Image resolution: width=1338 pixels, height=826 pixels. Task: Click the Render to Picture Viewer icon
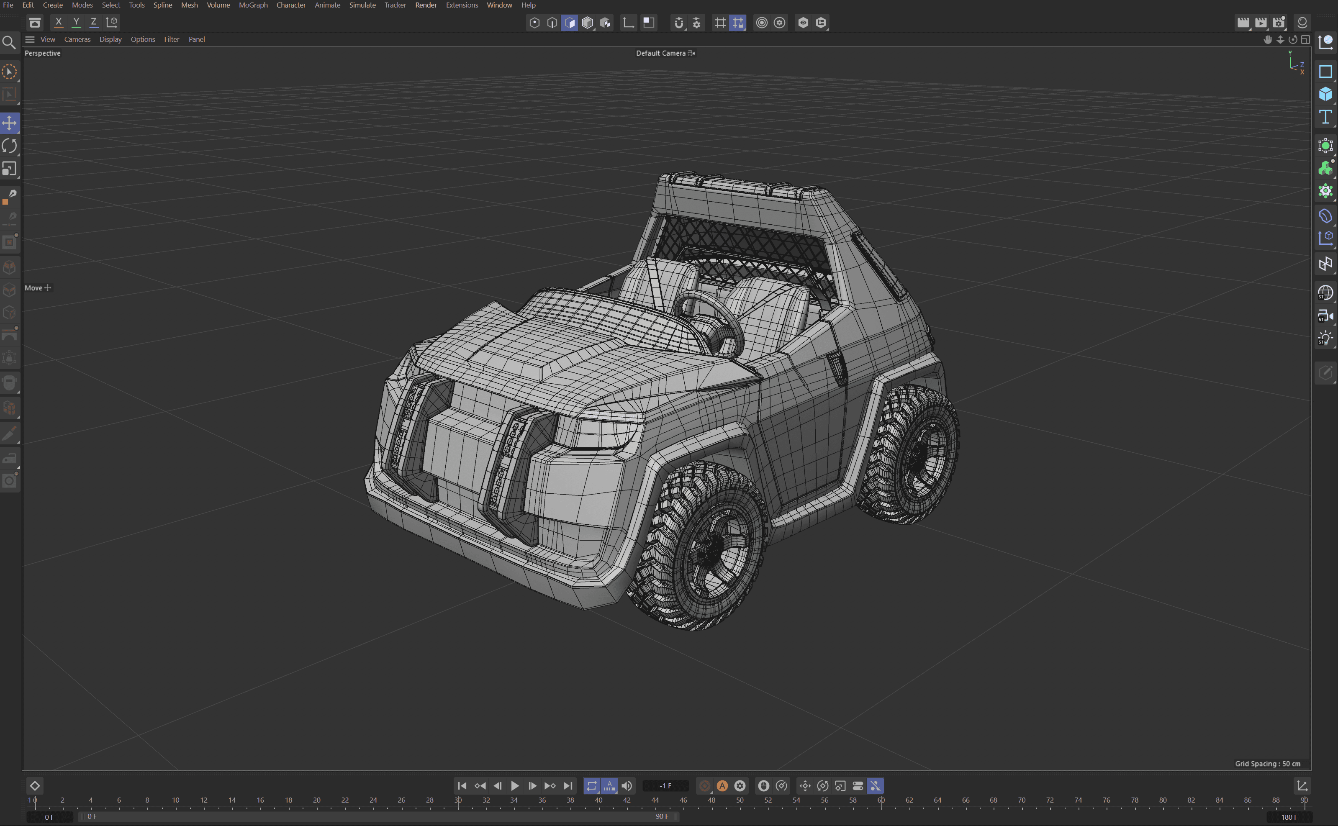click(1261, 23)
